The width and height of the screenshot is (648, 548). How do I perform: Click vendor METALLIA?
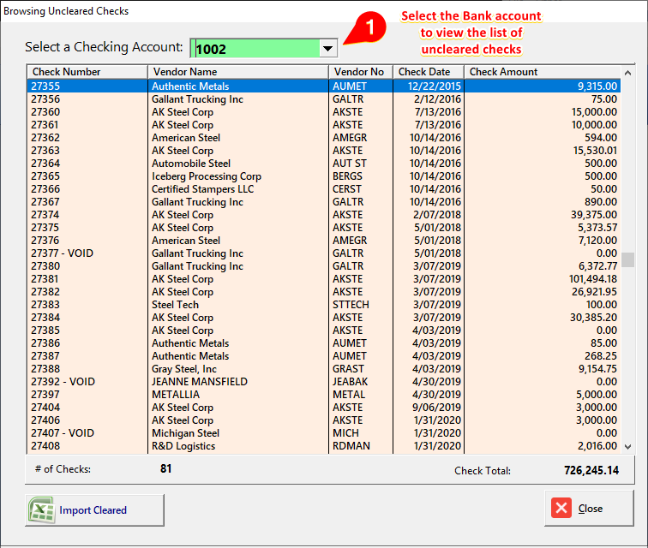(176, 395)
